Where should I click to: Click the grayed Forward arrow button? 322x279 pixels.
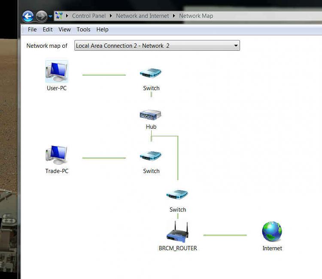point(42,16)
